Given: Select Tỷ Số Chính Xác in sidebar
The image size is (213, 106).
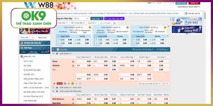Looking at the screenshot, I should click(x=32, y=70).
